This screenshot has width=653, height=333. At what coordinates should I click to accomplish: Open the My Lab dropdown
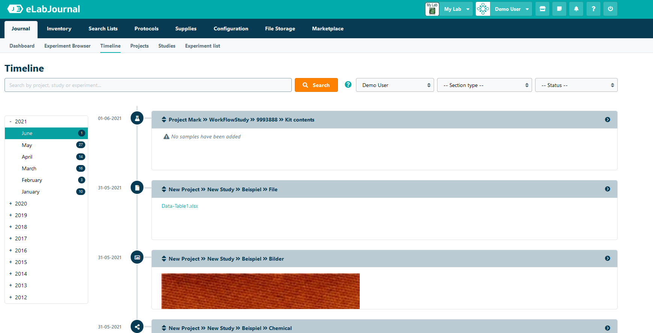(457, 9)
